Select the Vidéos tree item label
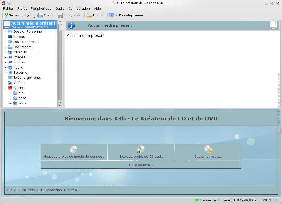Viewport: 282px width, 204px height. pos(19,83)
